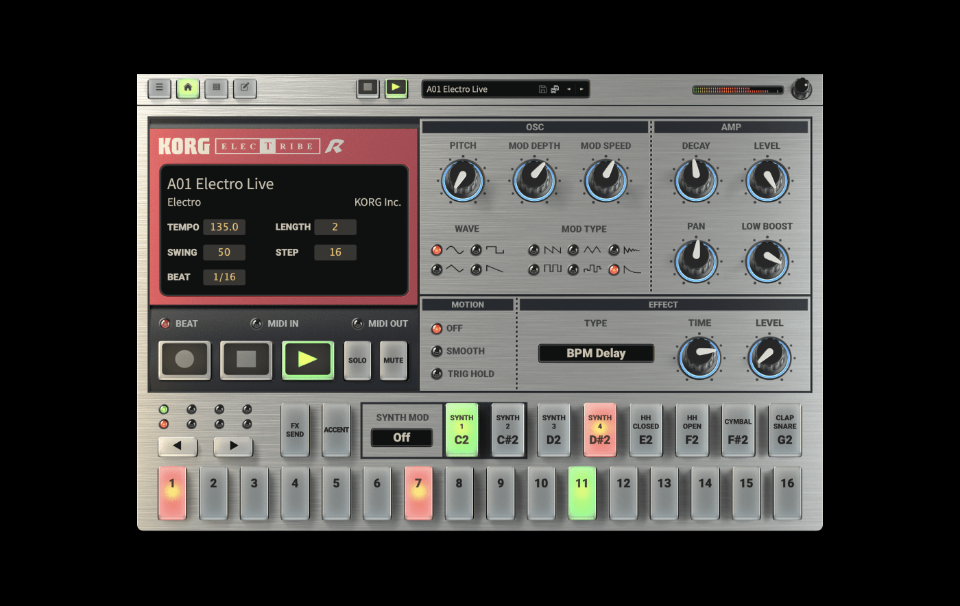Screen dimensions: 960x606
Task: Select the sawtooth wave oscillator shape
Action: coord(476,270)
